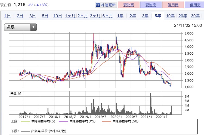Image resolution: width=204 pixels, height=135 pixels.
Task: Click the 単純移動平均(50) legend entry
Action: tap(120, 121)
